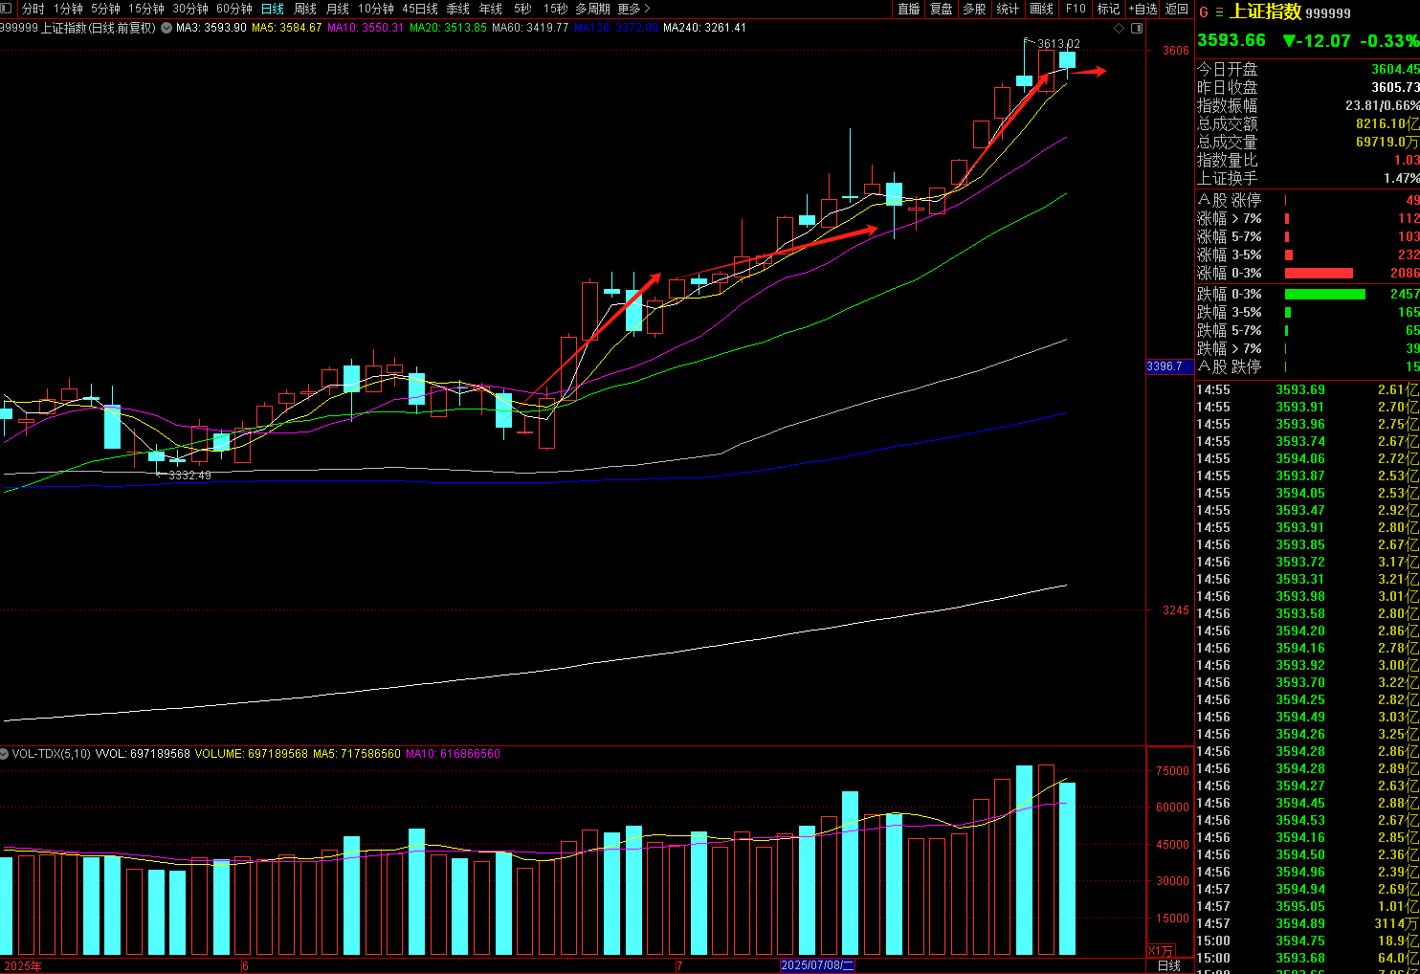Select the 5分钟 period tab
The width and height of the screenshot is (1420, 974).
(x=105, y=9)
